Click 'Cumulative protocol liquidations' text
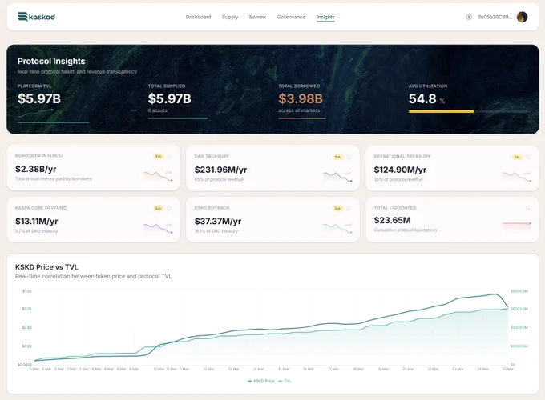The image size is (545, 400). point(406,230)
